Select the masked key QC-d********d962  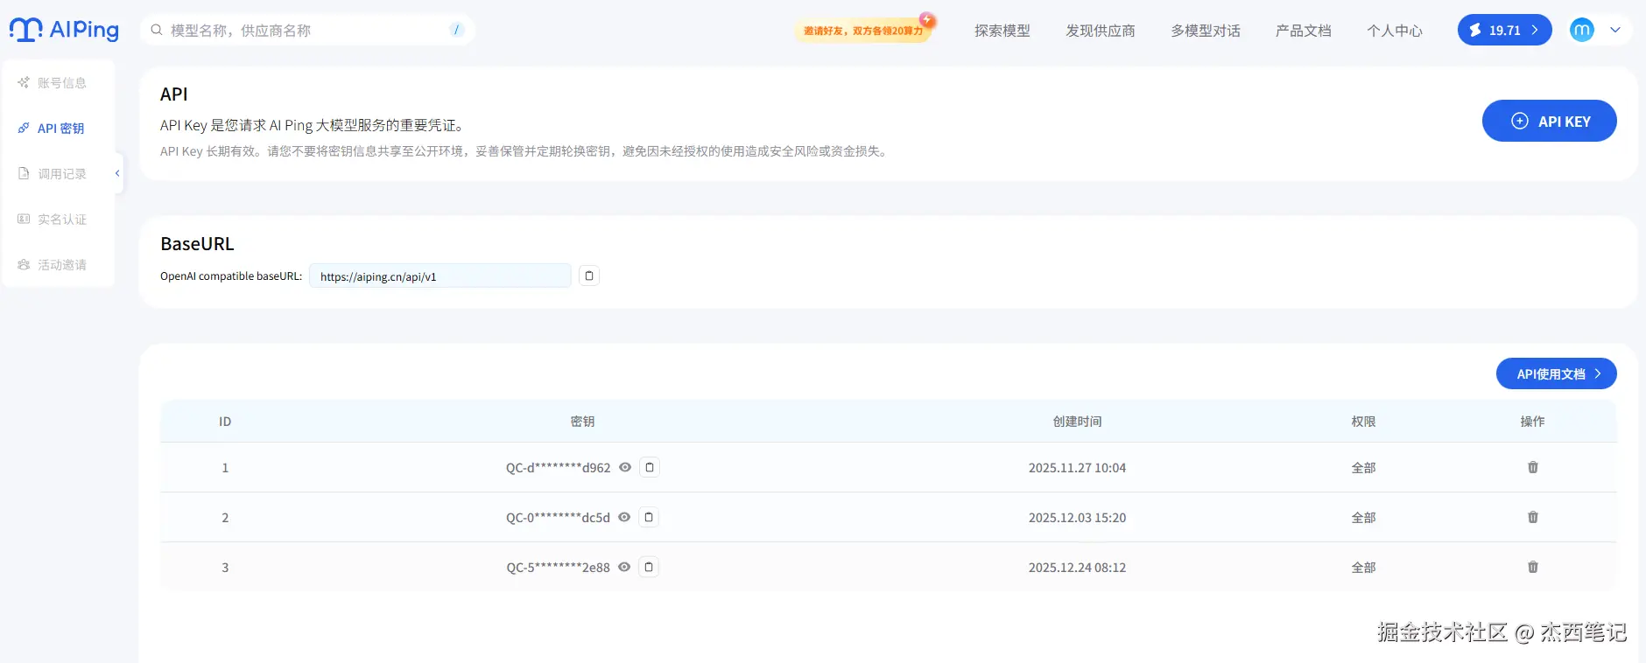coord(558,468)
